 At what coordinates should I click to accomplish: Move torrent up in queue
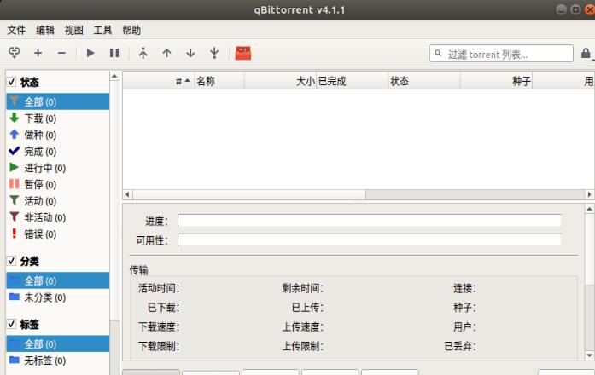pos(167,53)
